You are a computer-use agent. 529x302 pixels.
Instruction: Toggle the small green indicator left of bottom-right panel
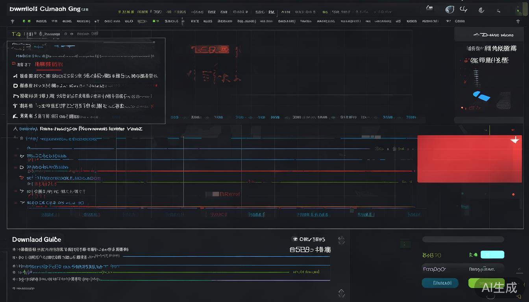404,244
